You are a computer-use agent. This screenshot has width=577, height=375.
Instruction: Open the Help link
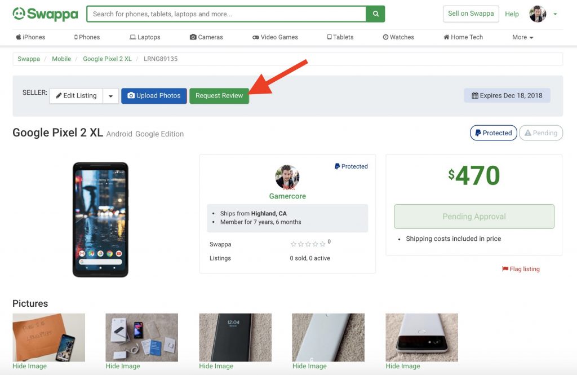(512, 14)
